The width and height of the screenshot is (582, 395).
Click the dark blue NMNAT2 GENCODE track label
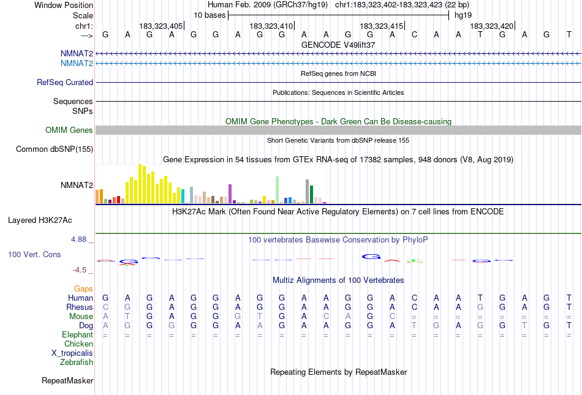(77, 54)
